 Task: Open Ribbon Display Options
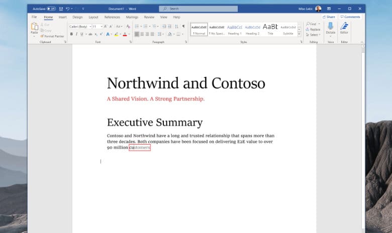point(329,9)
